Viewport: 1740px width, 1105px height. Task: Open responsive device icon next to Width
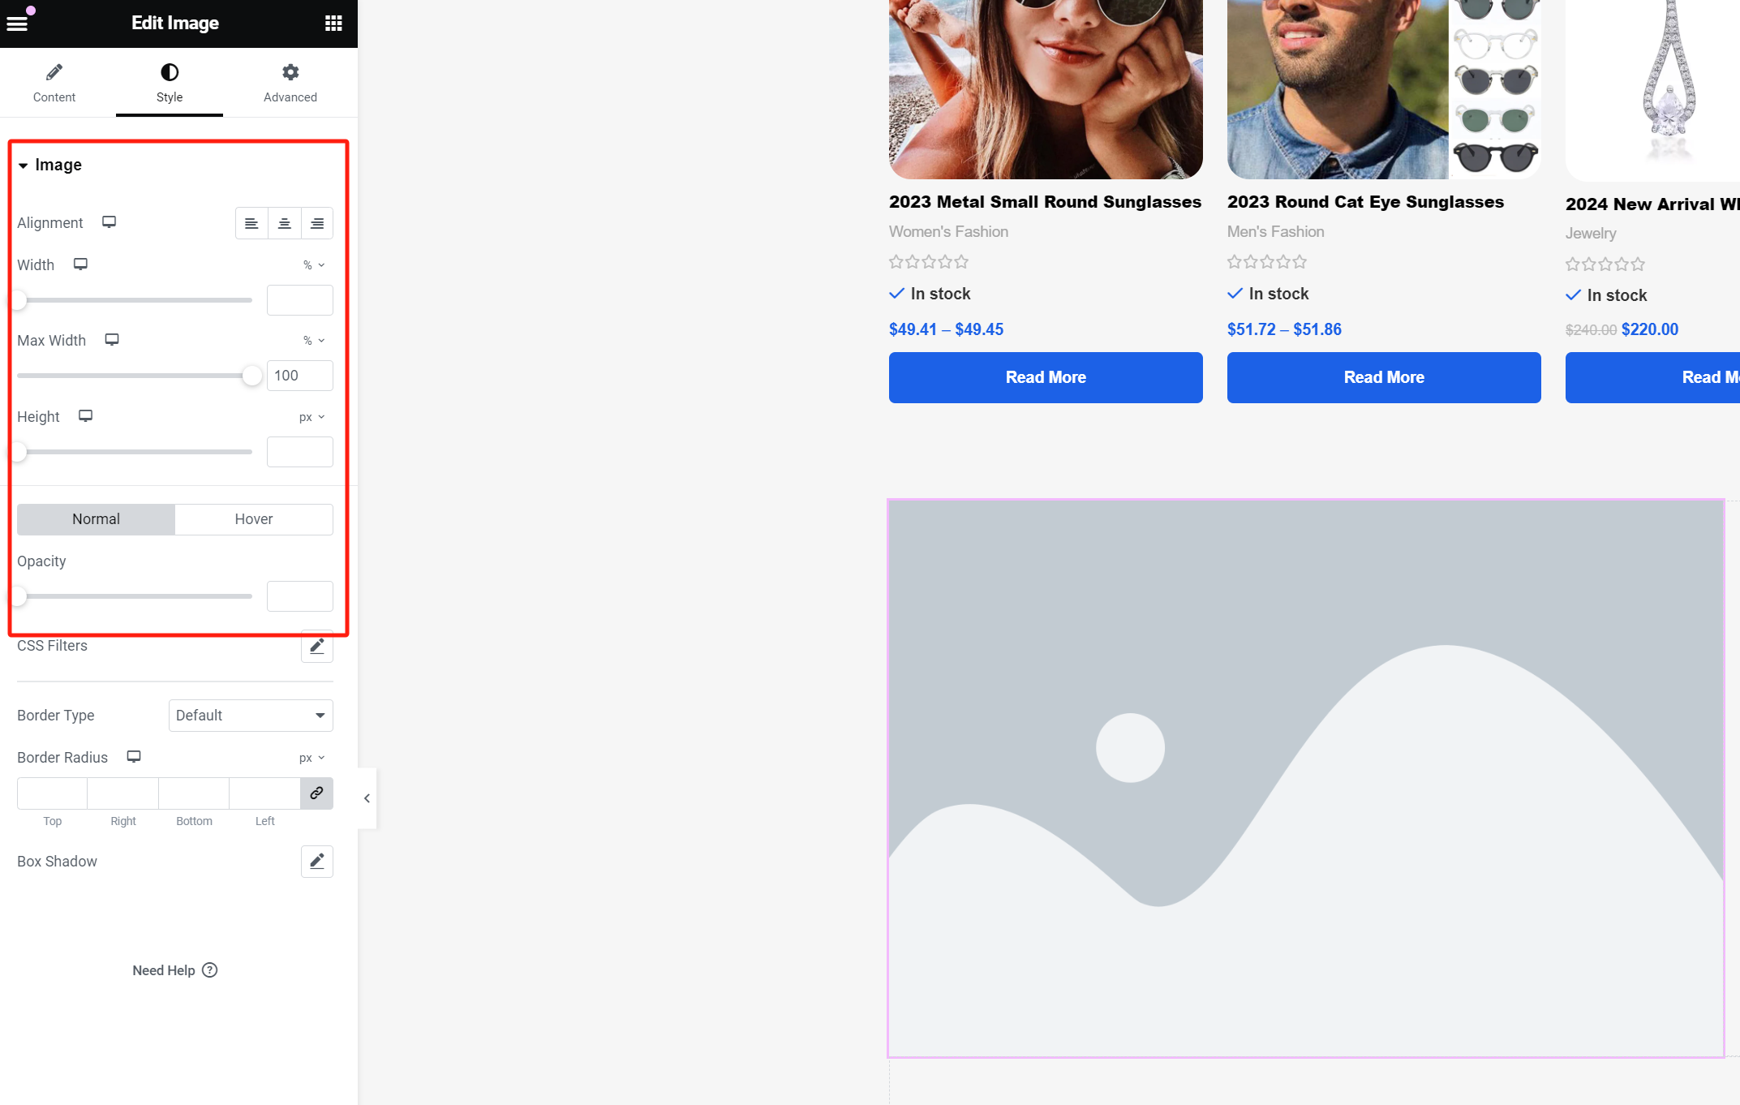80,264
